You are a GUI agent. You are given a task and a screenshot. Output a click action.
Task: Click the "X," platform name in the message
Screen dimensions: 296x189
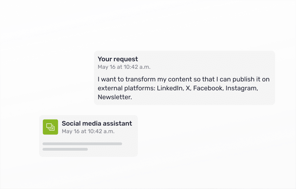(188, 88)
